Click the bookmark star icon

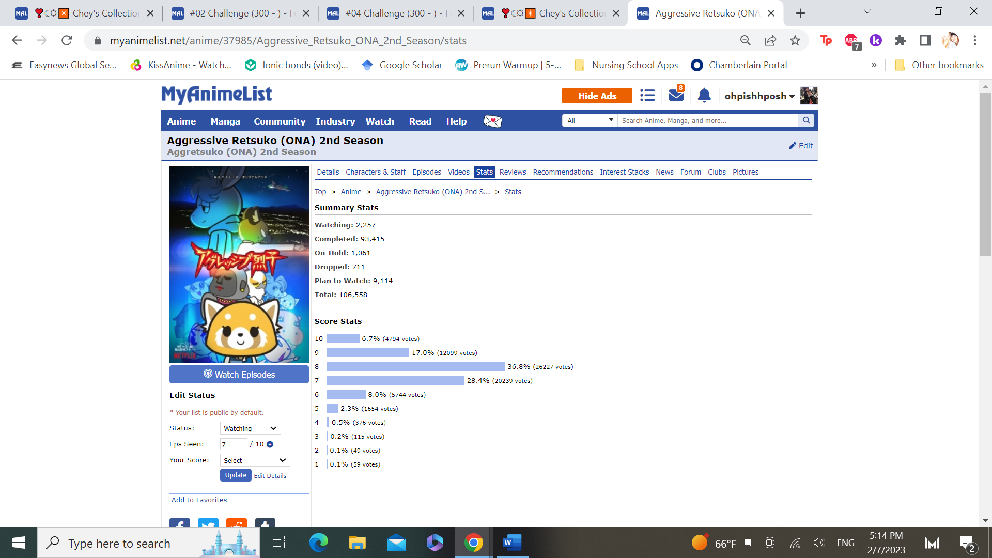click(795, 40)
